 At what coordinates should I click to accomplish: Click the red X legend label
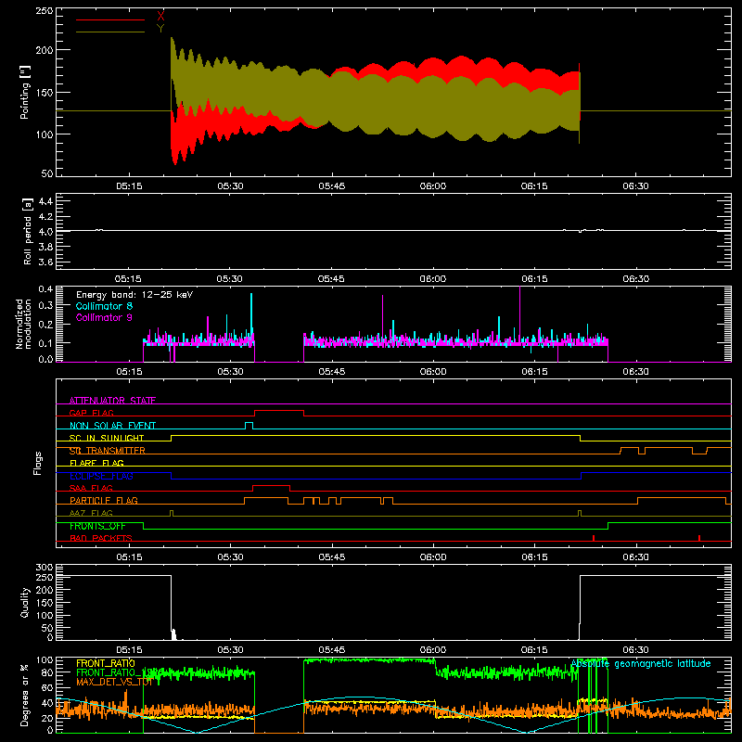click(160, 16)
